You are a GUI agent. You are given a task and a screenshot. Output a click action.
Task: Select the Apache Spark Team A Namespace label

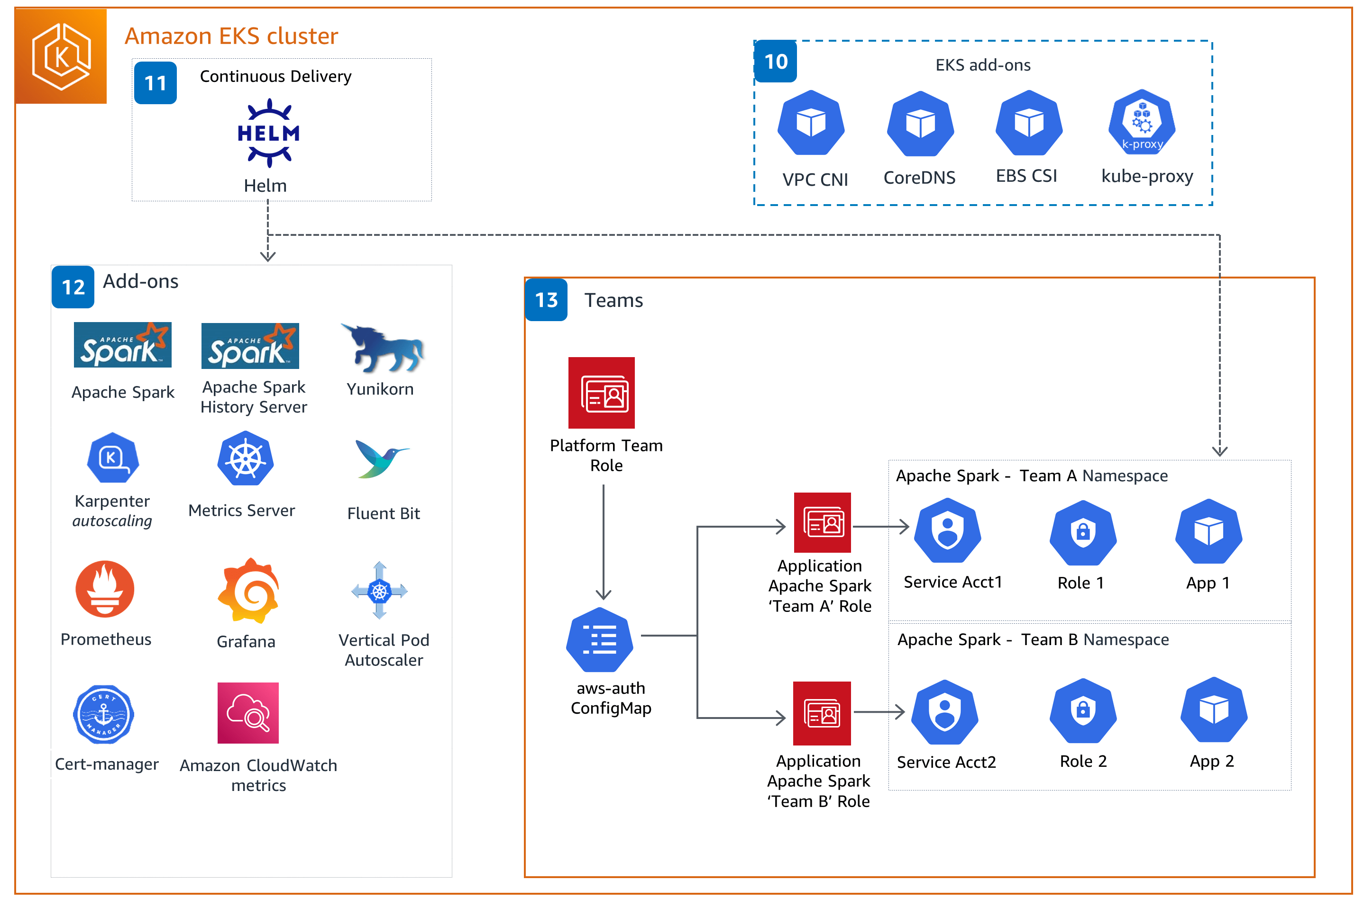tap(1032, 476)
